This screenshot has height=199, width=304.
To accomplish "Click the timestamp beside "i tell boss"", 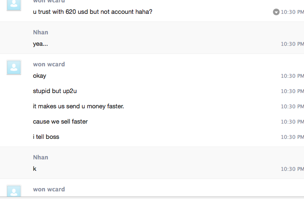I will click(292, 137).
